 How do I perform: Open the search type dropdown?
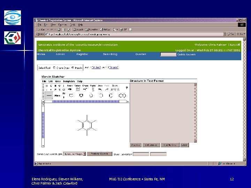(x=75, y=154)
